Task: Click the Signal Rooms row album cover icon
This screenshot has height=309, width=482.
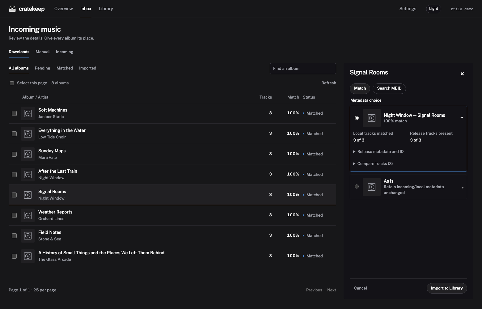Action: tap(28, 195)
